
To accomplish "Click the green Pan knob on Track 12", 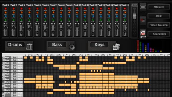I will pos(93,20).
